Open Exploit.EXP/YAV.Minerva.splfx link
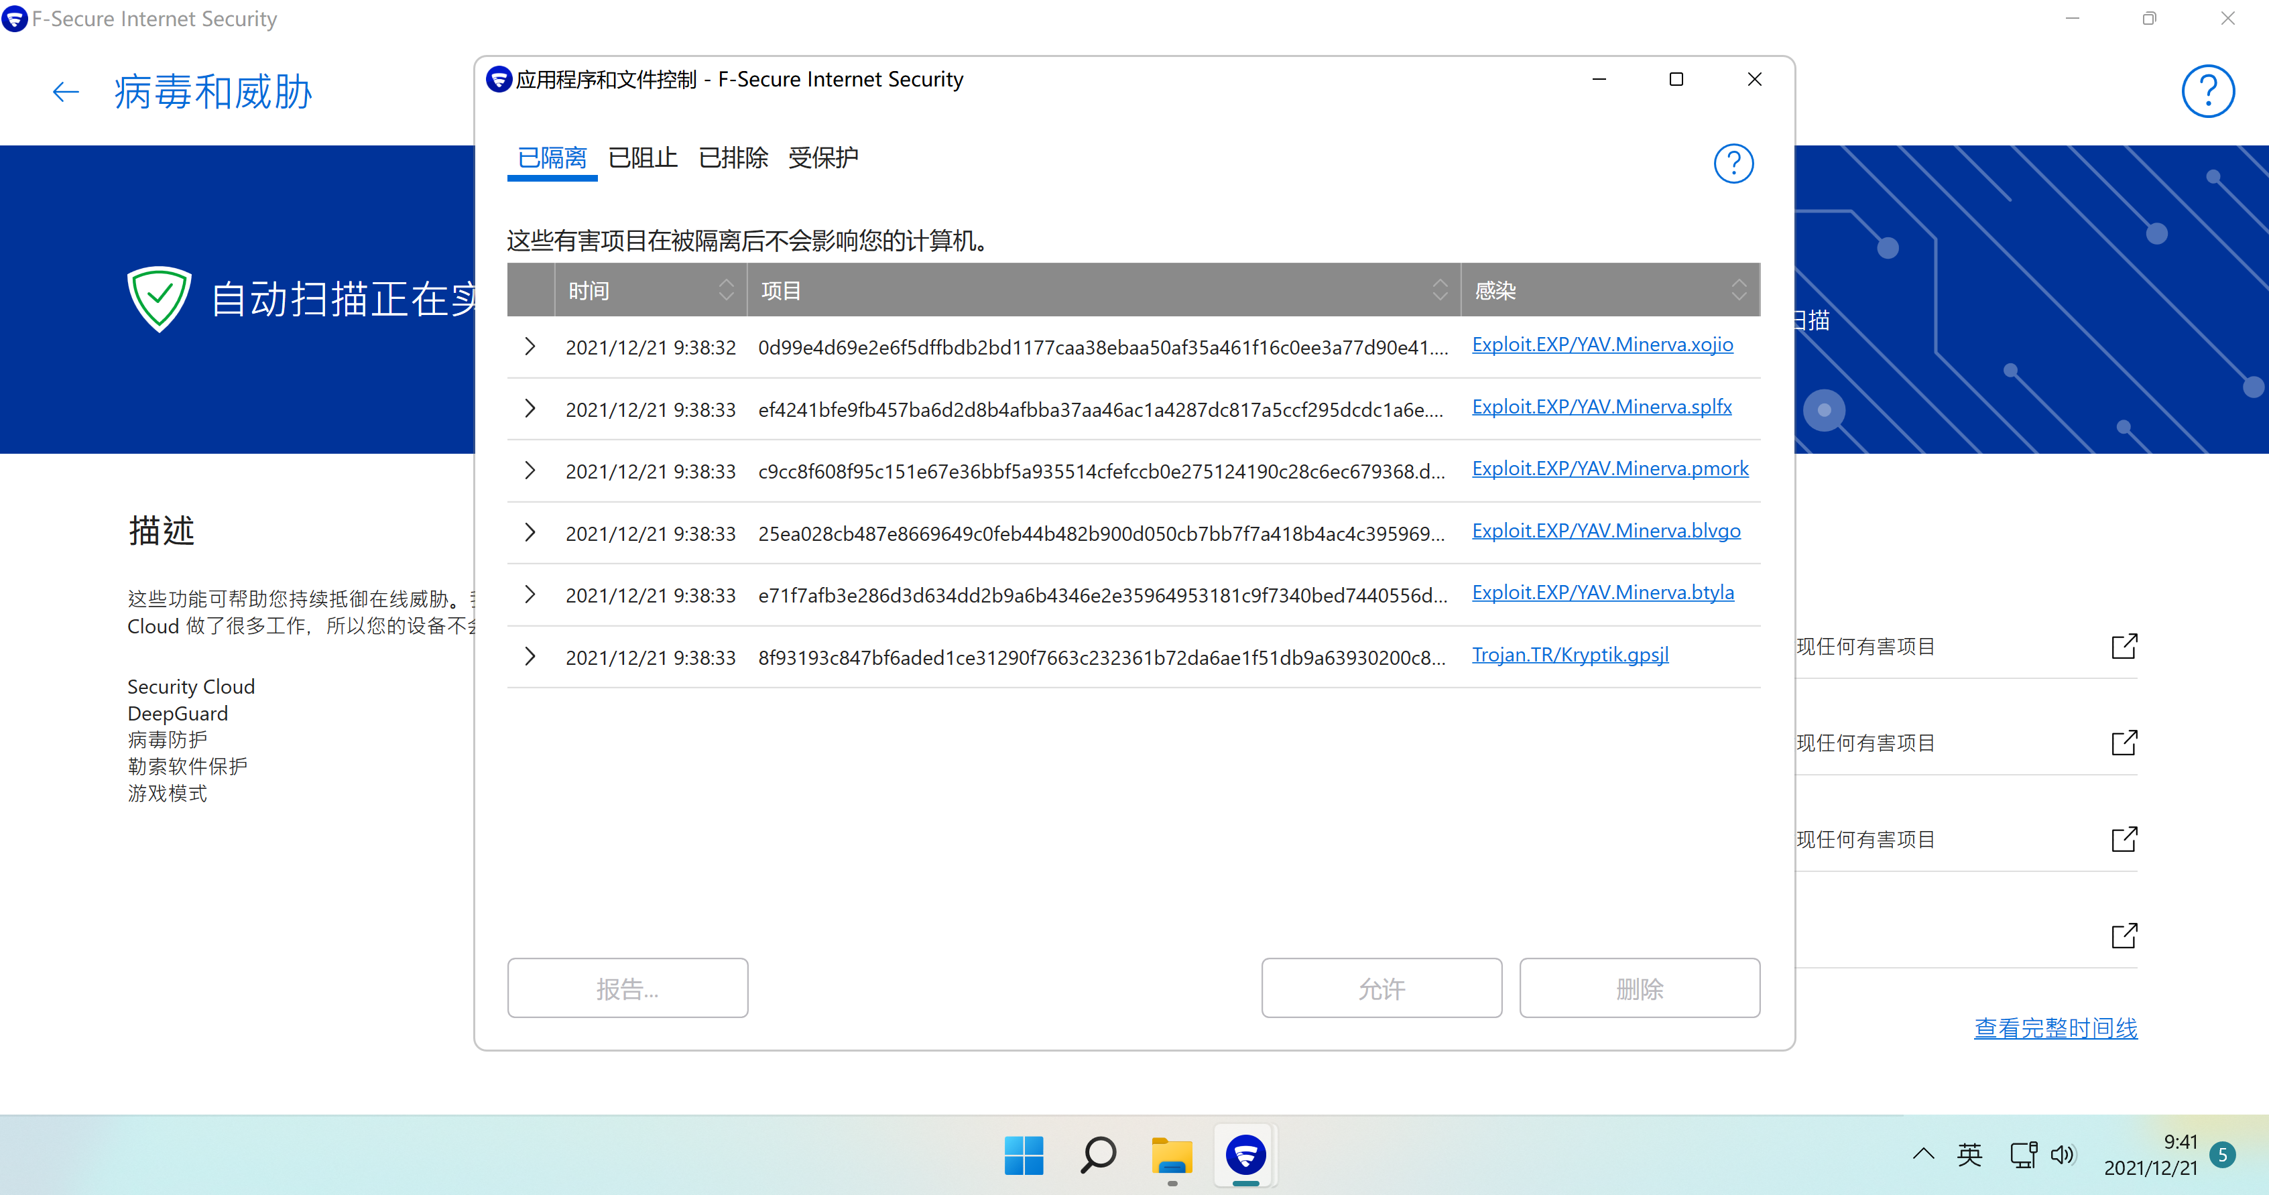The image size is (2269, 1195). (x=1601, y=407)
